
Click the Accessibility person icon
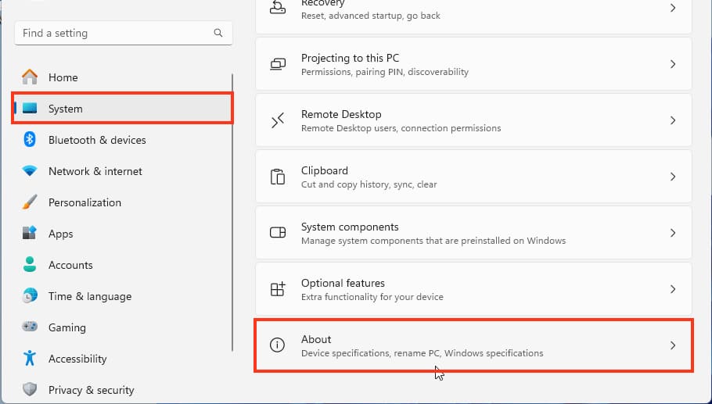(30, 359)
